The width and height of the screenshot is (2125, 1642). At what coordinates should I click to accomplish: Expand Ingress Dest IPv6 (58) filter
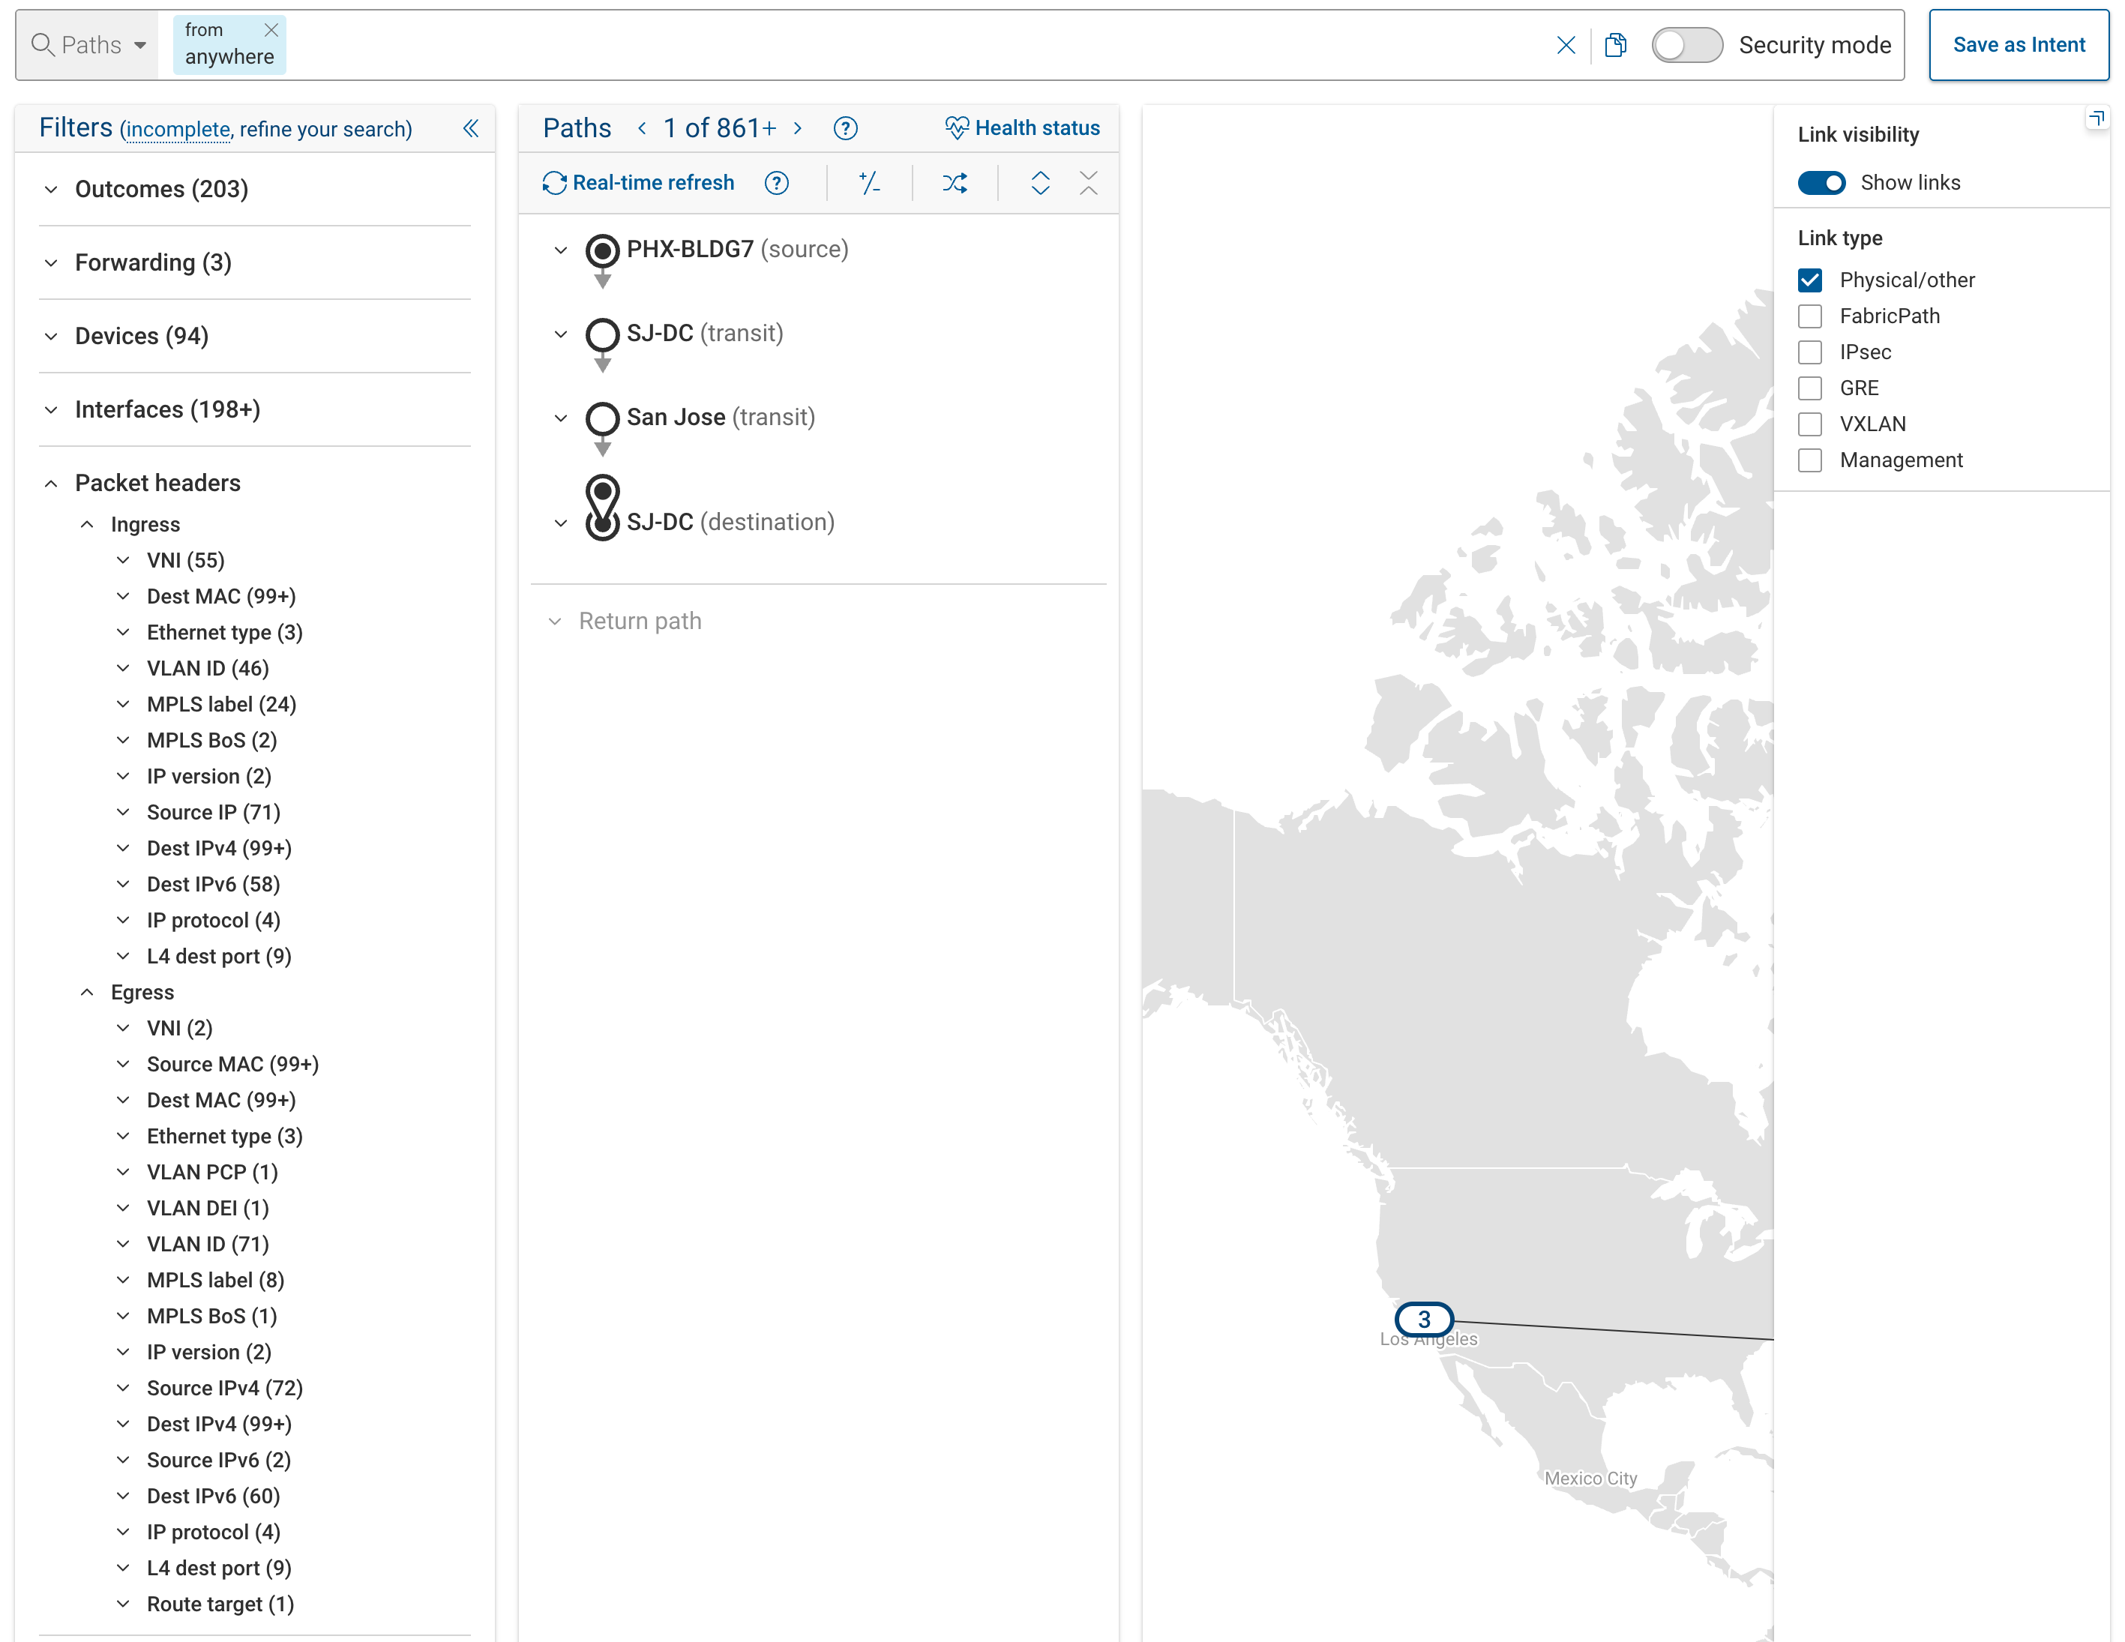123,884
